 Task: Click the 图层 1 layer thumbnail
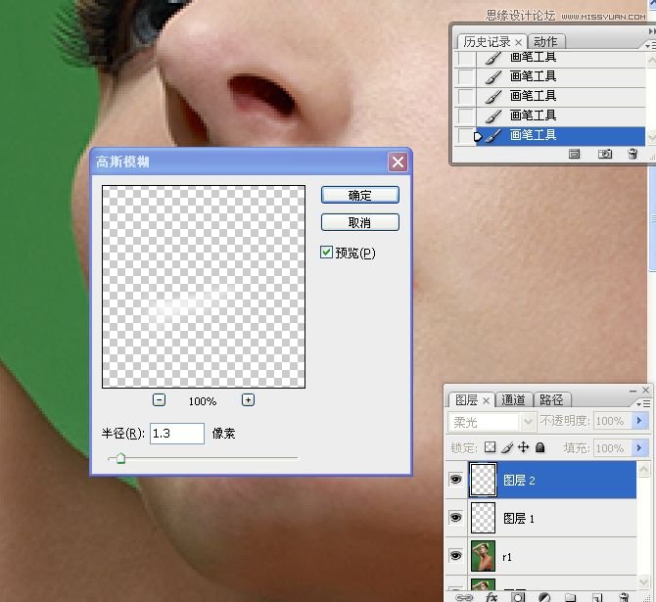click(483, 518)
